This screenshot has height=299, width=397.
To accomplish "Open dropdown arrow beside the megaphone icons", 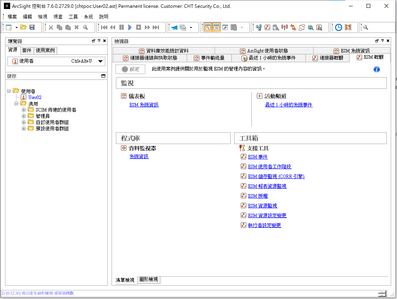I will click(191, 27).
